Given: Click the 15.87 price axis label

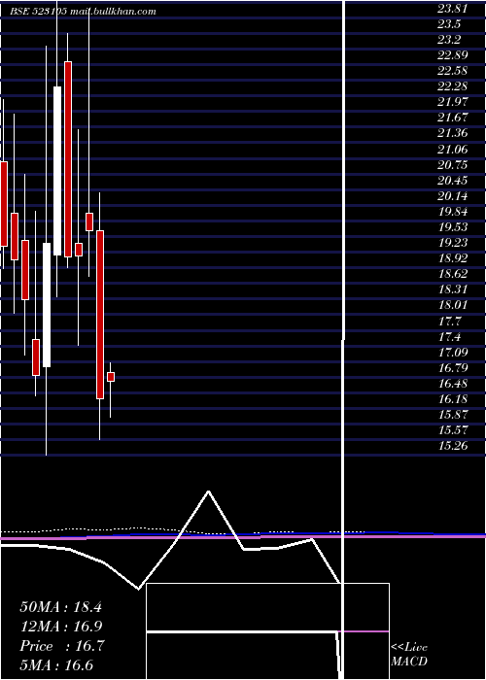Looking at the screenshot, I should (x=453, y=415).
